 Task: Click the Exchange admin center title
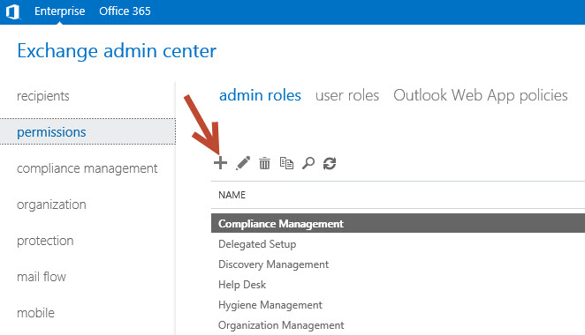point(117,51)
